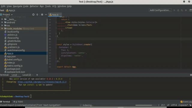192x108 pixels.
Task: Add a new terminal session with plus
Action: pyautogui.click(x=37, y=75)
